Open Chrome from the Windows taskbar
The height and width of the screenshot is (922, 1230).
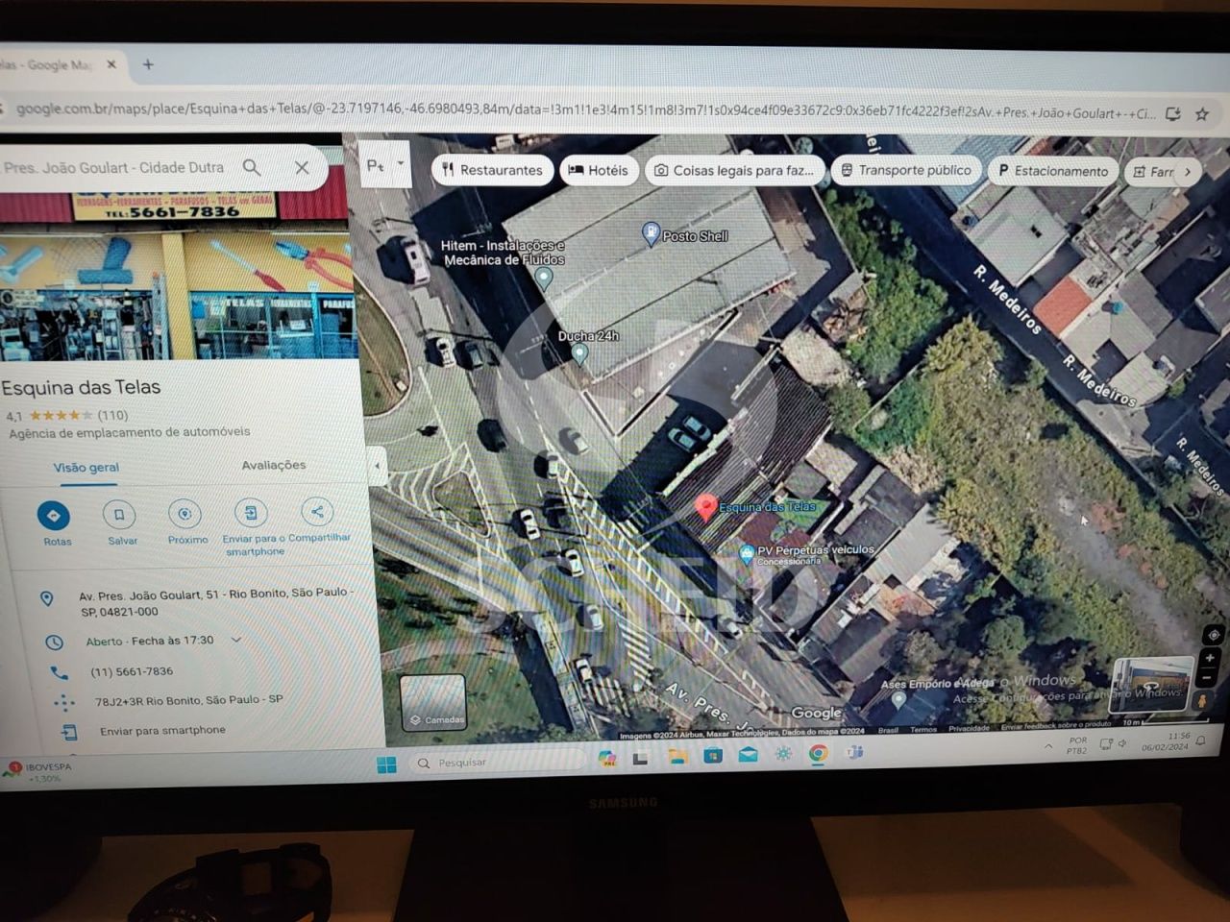[818, 754]
